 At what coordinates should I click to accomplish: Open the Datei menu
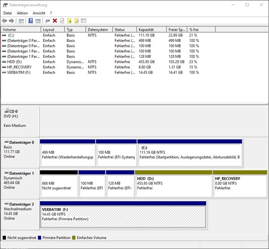tap(8, 13)
